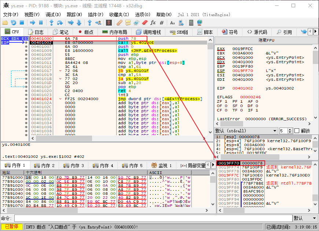
Task: Switch to the 断点 tab
Action: (x=86, y=32)
